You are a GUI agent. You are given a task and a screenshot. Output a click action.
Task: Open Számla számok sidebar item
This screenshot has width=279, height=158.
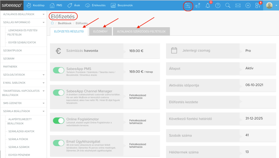[x=19, y=147]
